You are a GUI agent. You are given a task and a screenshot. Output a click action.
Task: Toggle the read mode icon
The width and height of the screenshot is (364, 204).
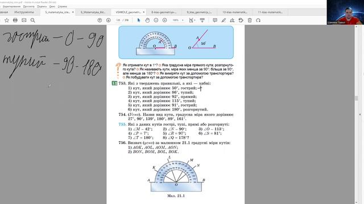202,20
